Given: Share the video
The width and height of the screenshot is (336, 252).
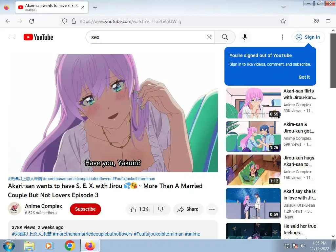Looking at the screenshot, I should (188, 209).
